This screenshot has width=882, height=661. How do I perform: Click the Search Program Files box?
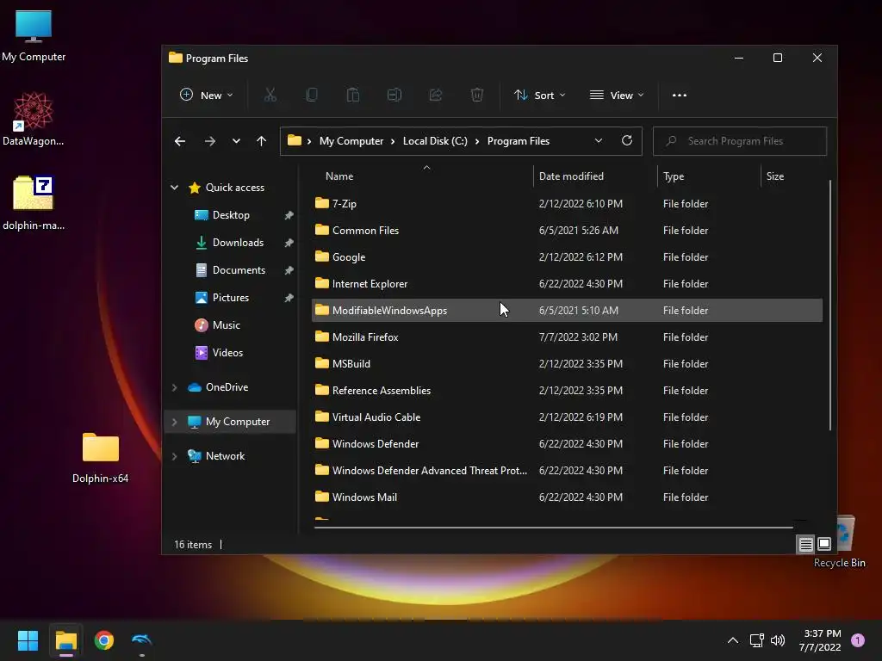click(740, 141)
